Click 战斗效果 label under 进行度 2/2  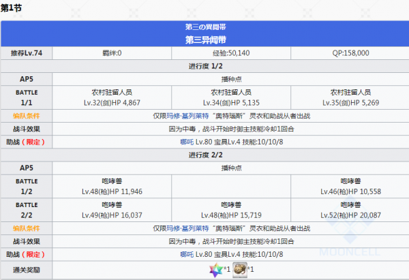[x=27, y=241]
